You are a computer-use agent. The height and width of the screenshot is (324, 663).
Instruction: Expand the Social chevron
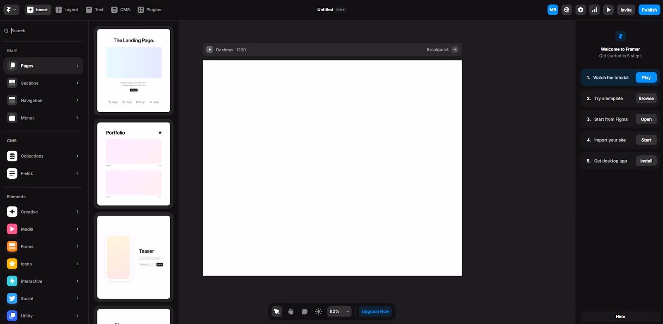coord(77,298)
